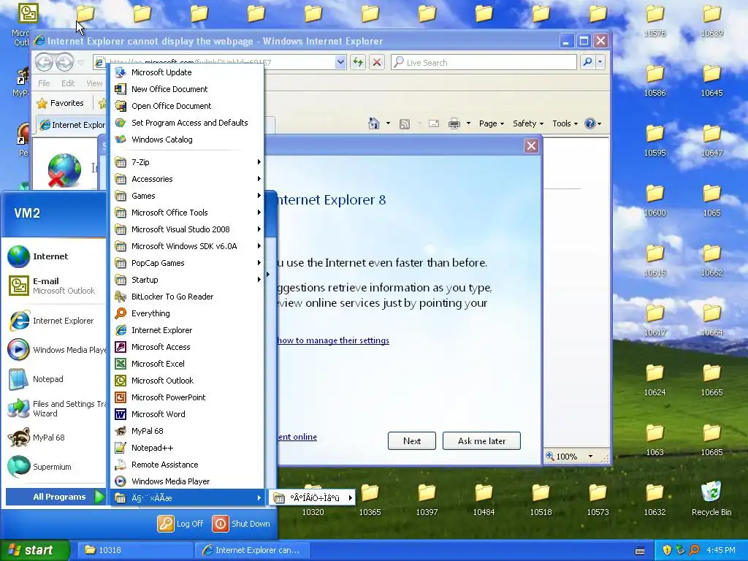Close the IE8 welcome dialog

531,146
